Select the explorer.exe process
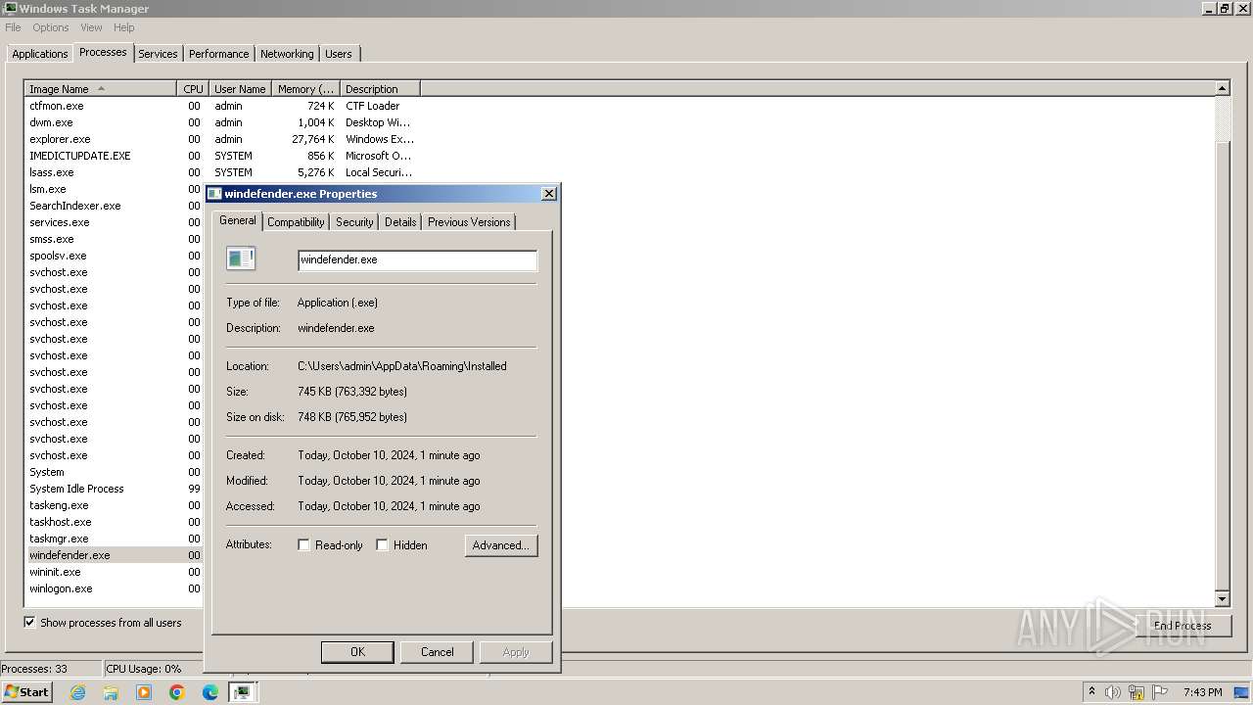Viewport: 1253px width, 705px height. pos(222,139)
